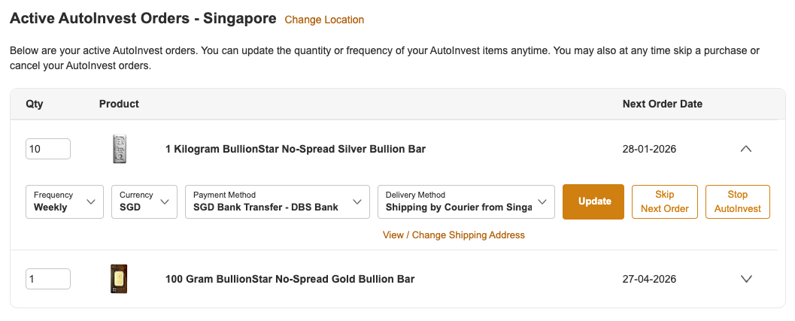Collapse the silver bar order details
Image resolution: width=795 pixels, height=321 pixels.
[x=746, y=149]
